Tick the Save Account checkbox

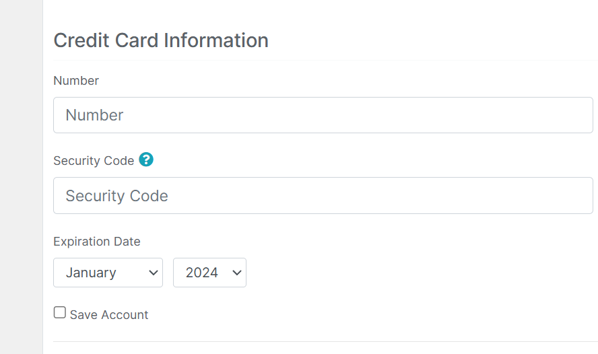tap(60, 312)
